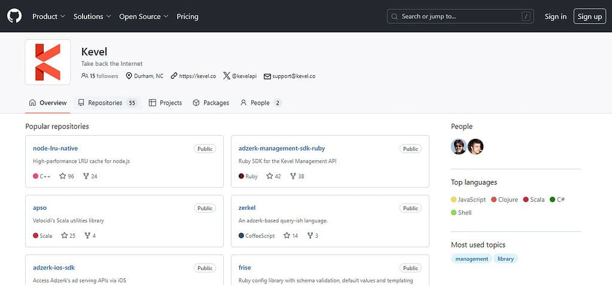Click the link chain icon
This screenshot has height=285, width=612.
pyautogui.click(x=174, y=76)
